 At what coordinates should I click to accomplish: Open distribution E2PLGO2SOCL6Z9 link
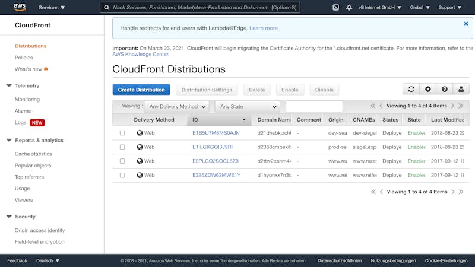216,161
